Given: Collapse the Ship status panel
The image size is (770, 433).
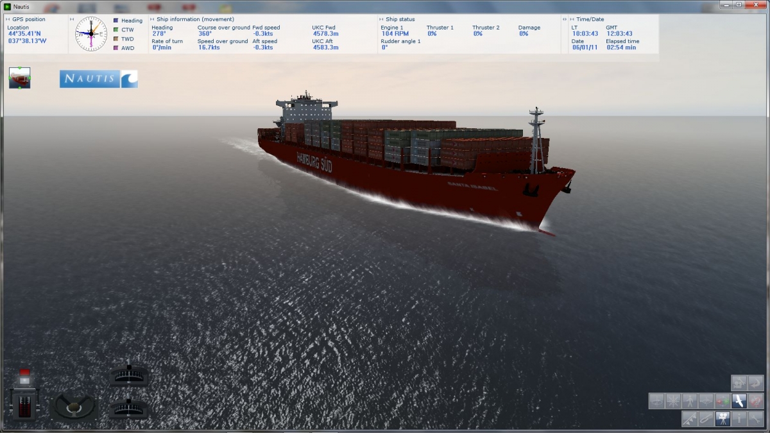Looking at the screenshot, I should click(381, 19).
